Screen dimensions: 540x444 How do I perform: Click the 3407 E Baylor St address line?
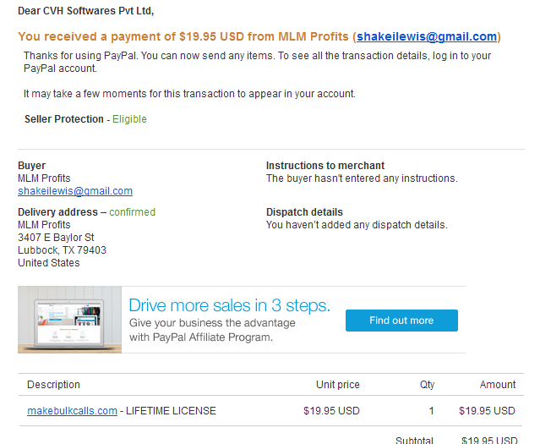[x=56, y=238]
